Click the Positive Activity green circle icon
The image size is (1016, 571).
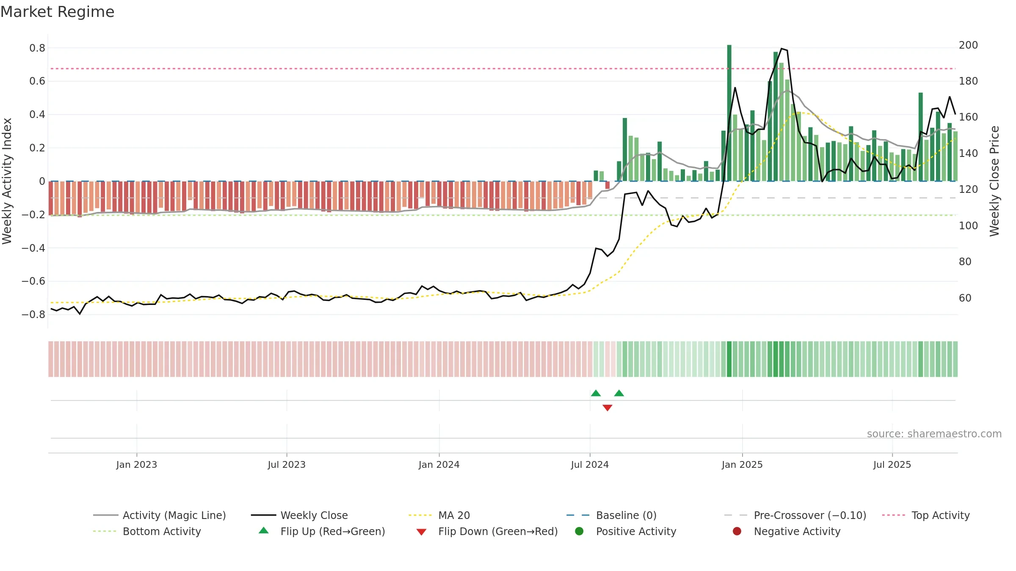point(579,531)
